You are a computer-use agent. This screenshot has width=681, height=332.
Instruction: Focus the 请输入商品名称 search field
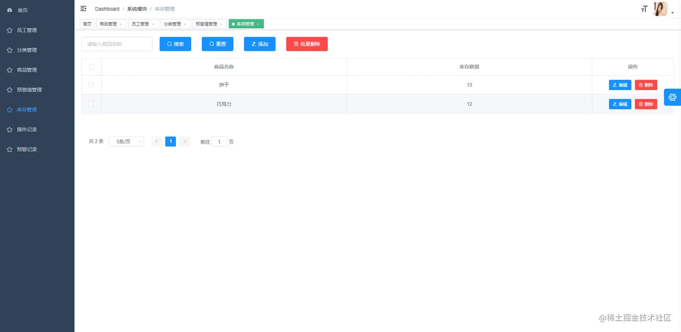pyautogui.click(x=117, y=44)
